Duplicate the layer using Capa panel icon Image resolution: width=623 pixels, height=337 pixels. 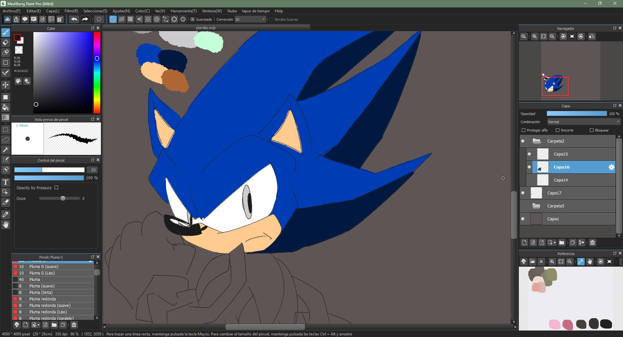click(573, 242)
